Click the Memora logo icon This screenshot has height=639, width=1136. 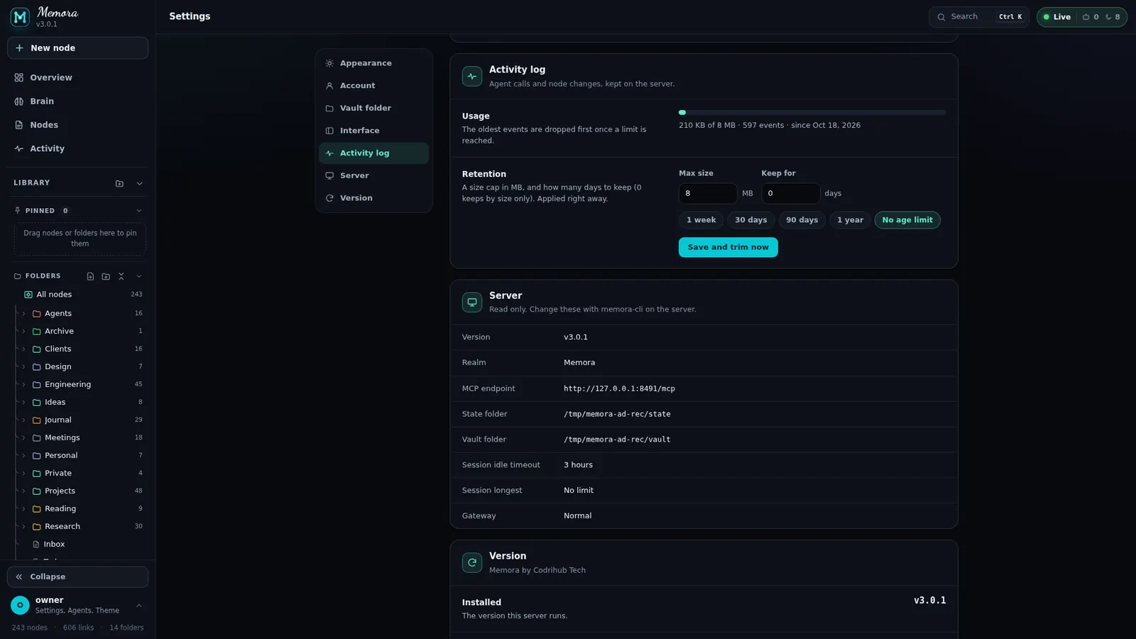[x=20, y=17]
